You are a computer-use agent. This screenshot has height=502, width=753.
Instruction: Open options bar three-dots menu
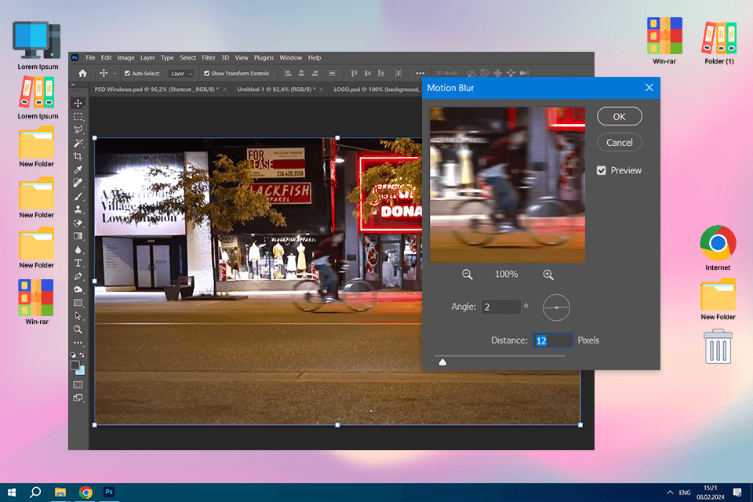pos(420,74)
